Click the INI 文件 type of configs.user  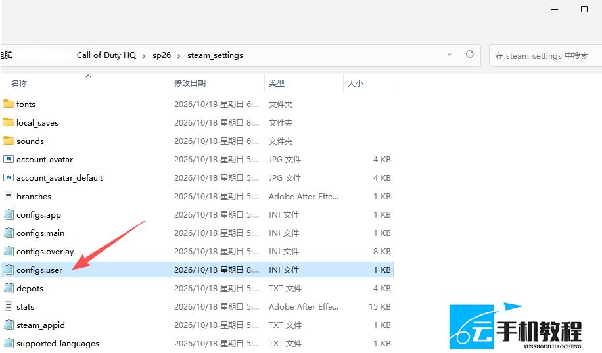point(284,270)
